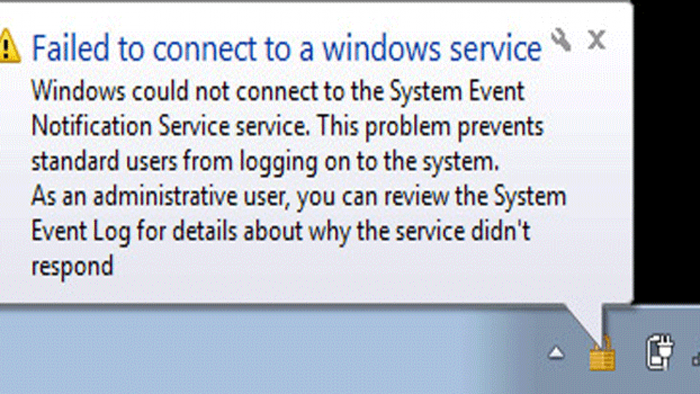Open the power plug battery icon
700x394 pixels.
pyautogui.click(x=660, y=351)
